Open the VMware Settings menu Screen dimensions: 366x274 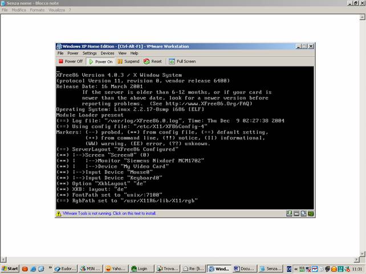[x=90, y=53]
